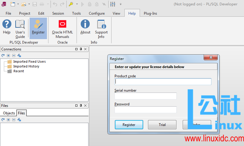
Task: Click the Help question mark icon
Action: pyautogui.click(x=7, y=25)
